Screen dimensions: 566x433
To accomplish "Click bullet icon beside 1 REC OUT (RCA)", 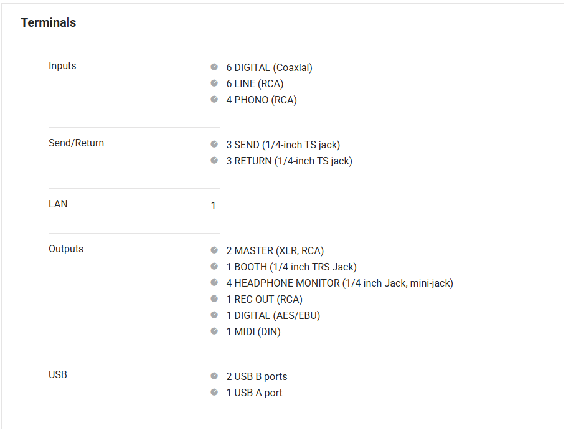I will coord(214,298).
